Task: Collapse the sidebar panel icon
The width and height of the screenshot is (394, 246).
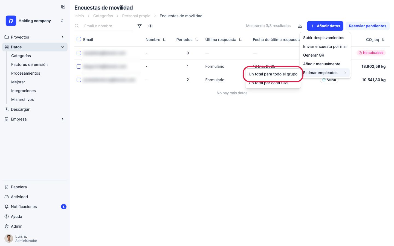Action: pos(63,7)
